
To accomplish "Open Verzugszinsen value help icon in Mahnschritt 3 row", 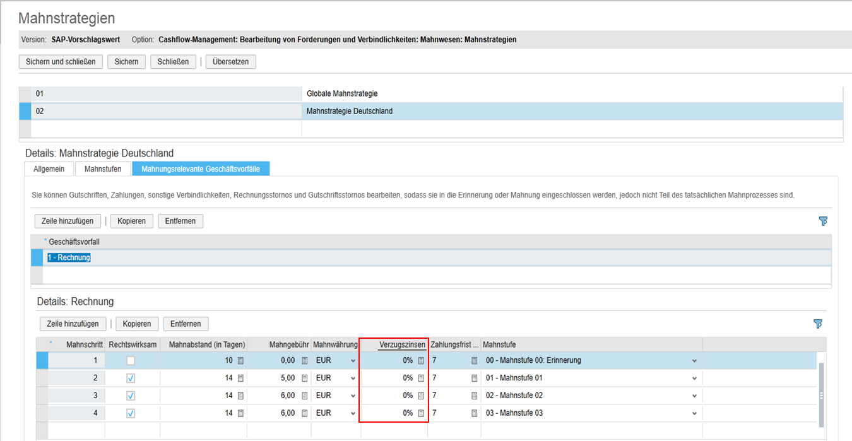I will tap(421, 396).
